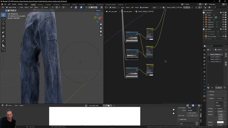This screenshot has width=228, height=128.
Task: Open the viewport Options dropdown
Action: click(x=99, y=11)
